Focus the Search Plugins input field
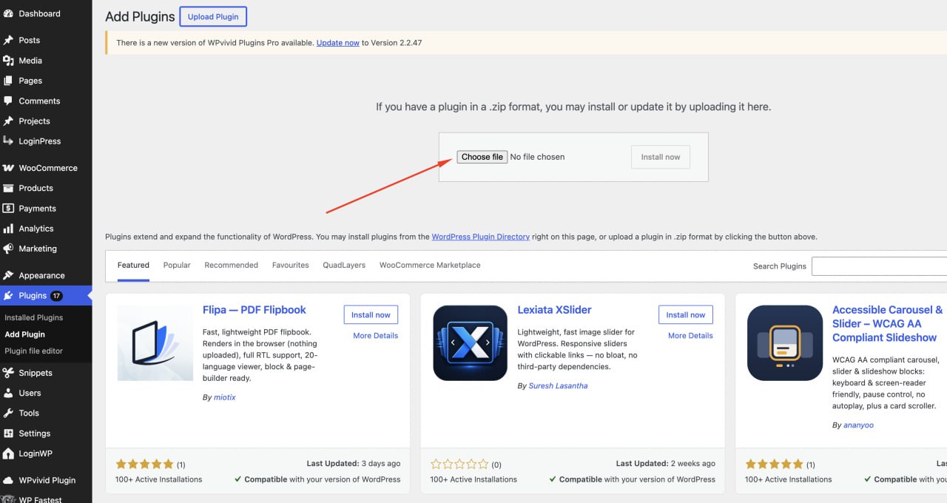Viewport: 947px width, 503px height. click(879, 266)
